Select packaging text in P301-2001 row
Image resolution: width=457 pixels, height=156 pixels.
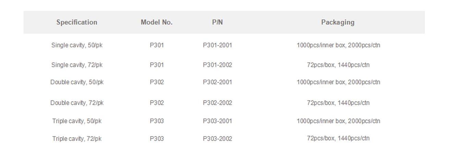point(338,45)
